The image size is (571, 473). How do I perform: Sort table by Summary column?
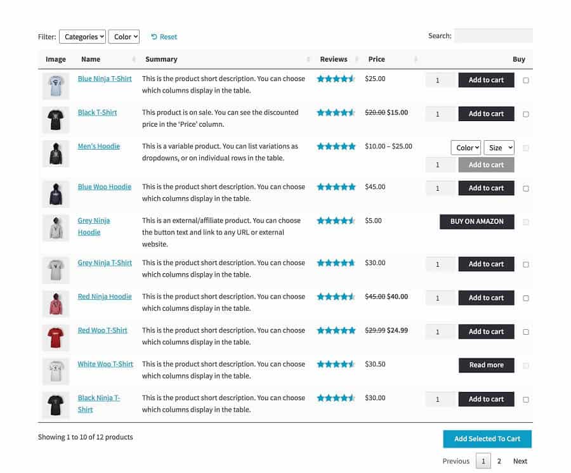(x=227, y=59)
